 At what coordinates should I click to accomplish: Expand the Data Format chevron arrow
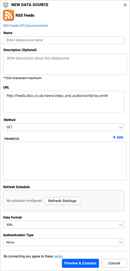point(120,225)
